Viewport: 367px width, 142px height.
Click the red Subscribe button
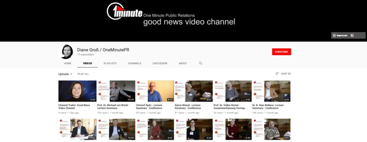click(281, 52)
